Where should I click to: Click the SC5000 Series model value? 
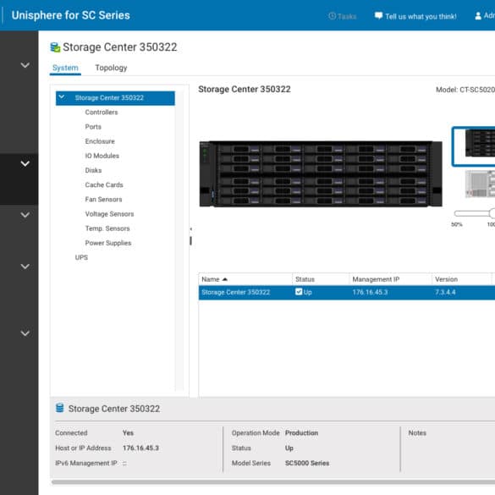pyautogui.click(x=307, y=463)
